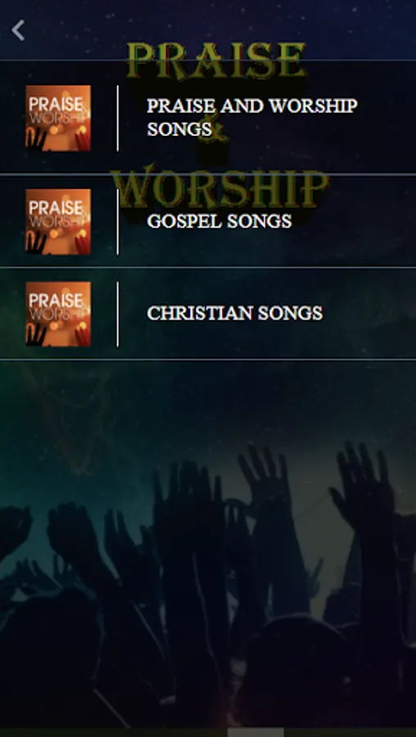Select the Christian Songs album cover image
Viewport: 416px width, 737px height.
point(58,314)
